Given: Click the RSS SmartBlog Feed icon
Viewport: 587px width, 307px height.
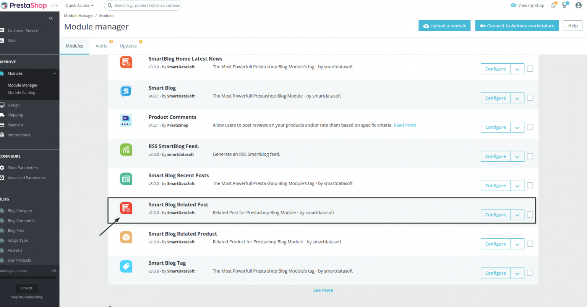Looking at the screenshot, I should [126, 149].
